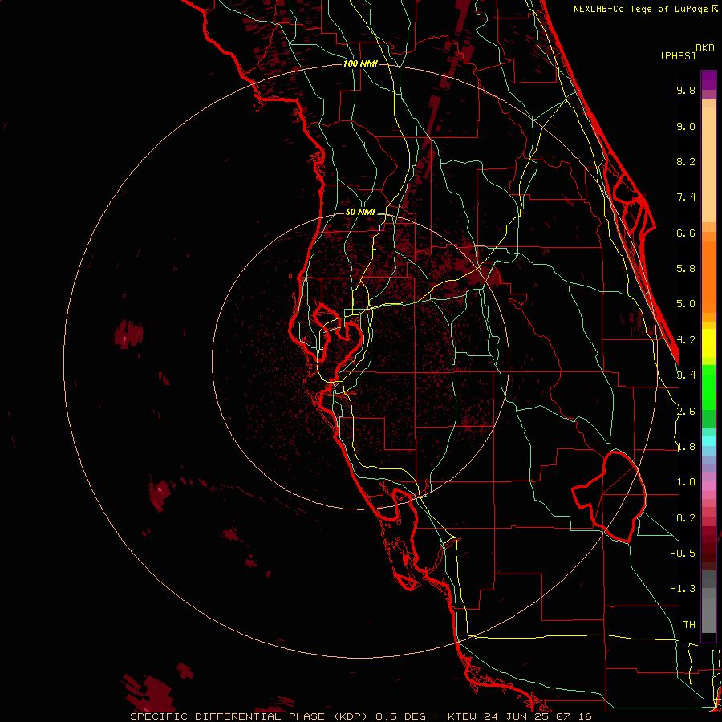The height and width of the screenshot is (722, 722).
Task: Click the TH label on the scale
Action: pos(689,625)
